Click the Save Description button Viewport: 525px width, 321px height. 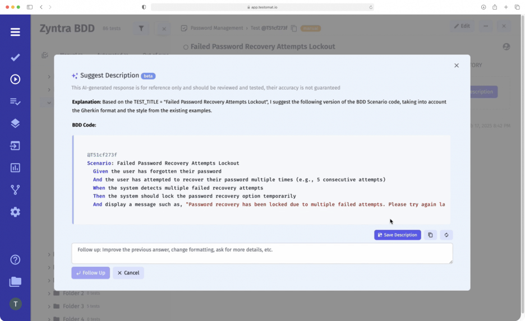coord(397,235)
